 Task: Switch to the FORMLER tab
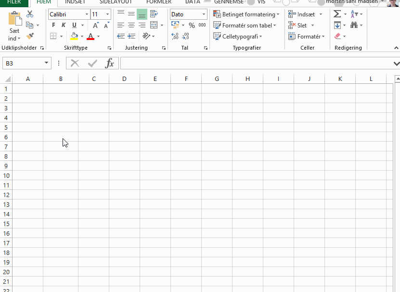158,2
